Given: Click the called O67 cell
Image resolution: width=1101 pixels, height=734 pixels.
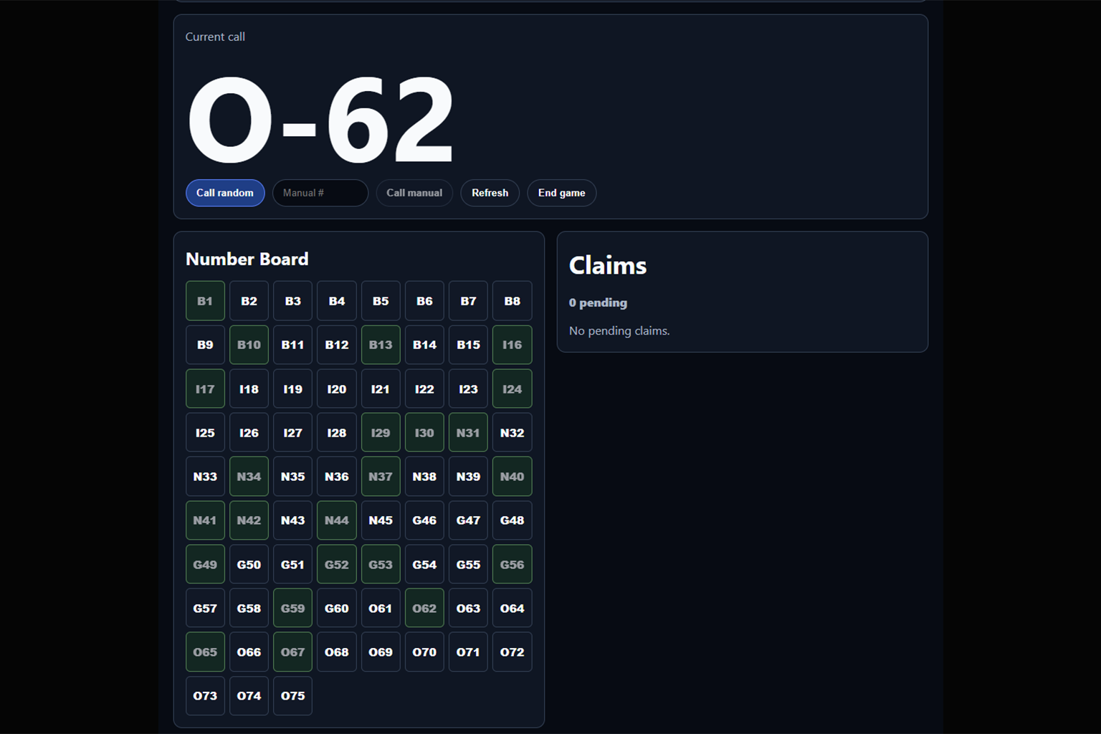Looking at the screenshot, I should coord(292,652).
